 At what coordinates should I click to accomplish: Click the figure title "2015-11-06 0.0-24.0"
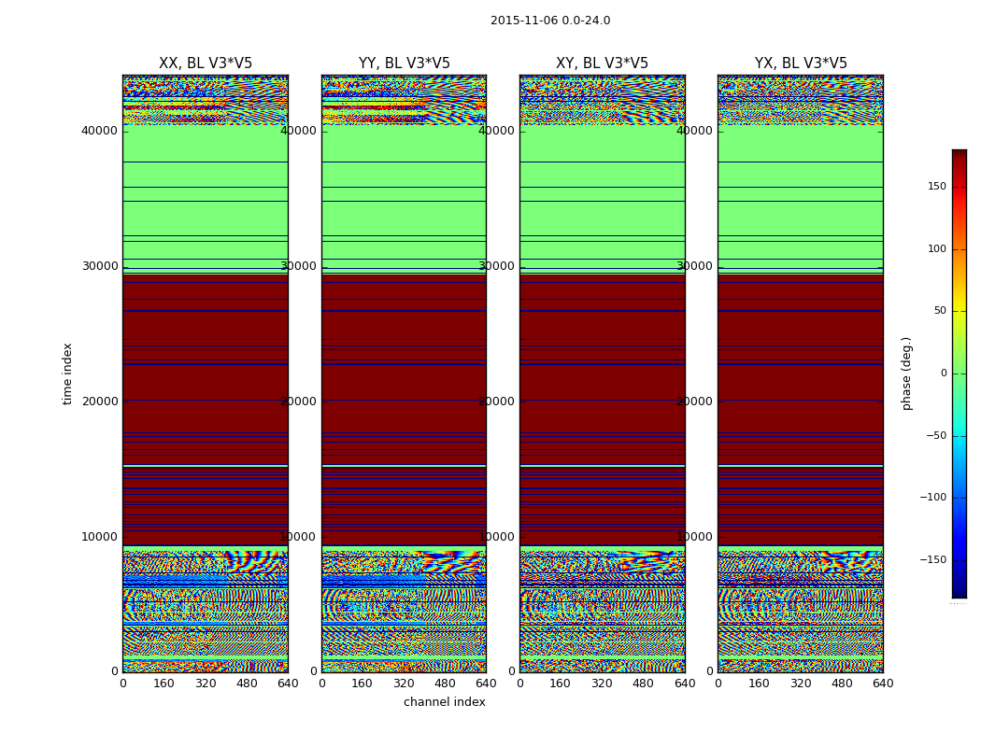(x=550, y=20)
